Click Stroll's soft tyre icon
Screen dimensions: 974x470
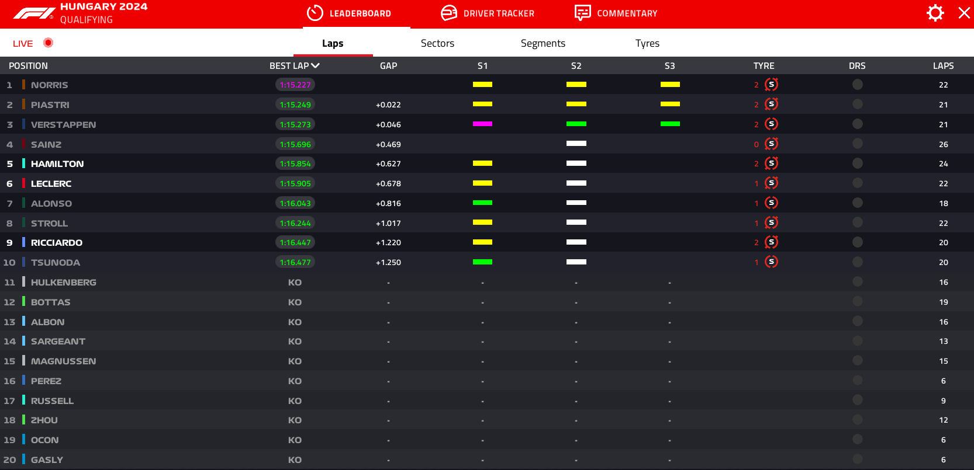772,222
